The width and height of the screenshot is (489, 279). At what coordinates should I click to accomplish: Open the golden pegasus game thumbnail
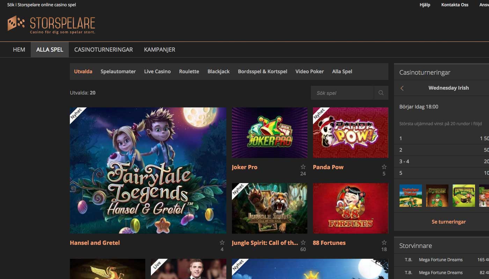tap(108, 269)
